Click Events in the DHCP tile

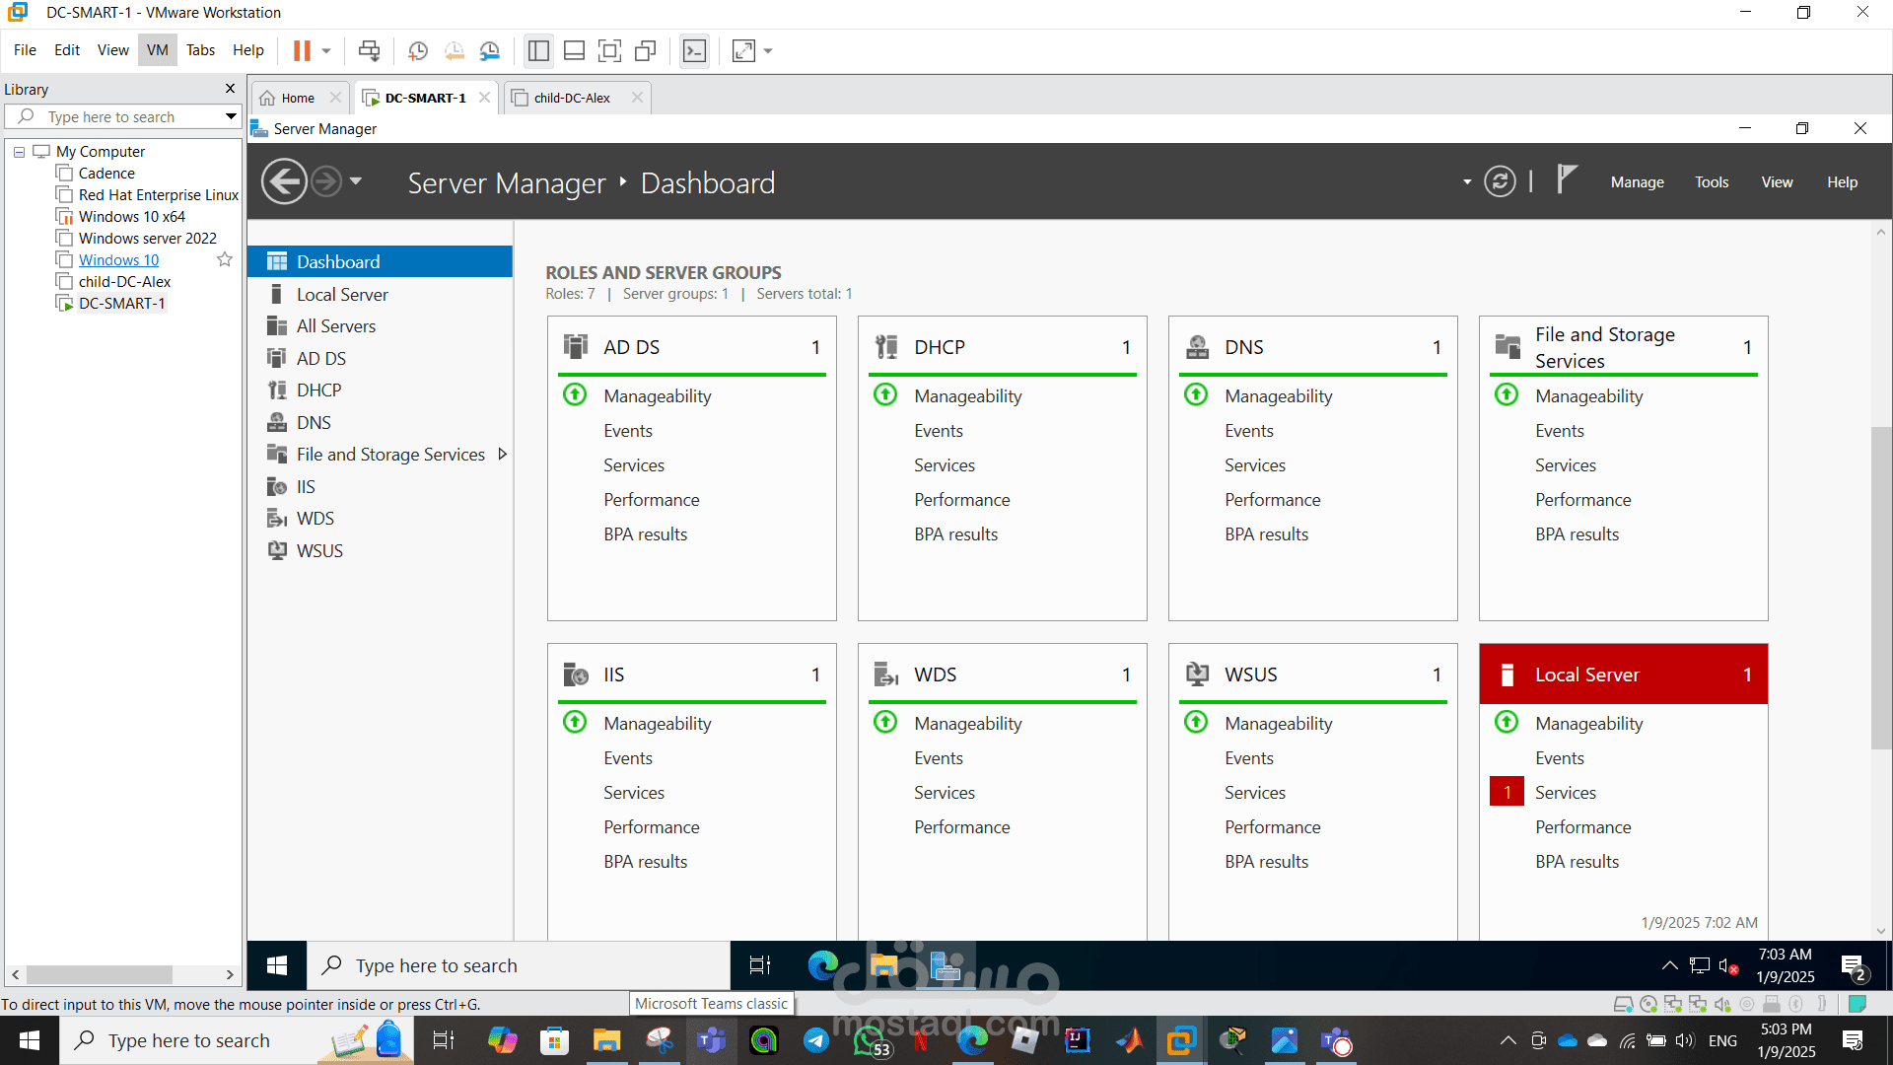[x=938, y=430]
